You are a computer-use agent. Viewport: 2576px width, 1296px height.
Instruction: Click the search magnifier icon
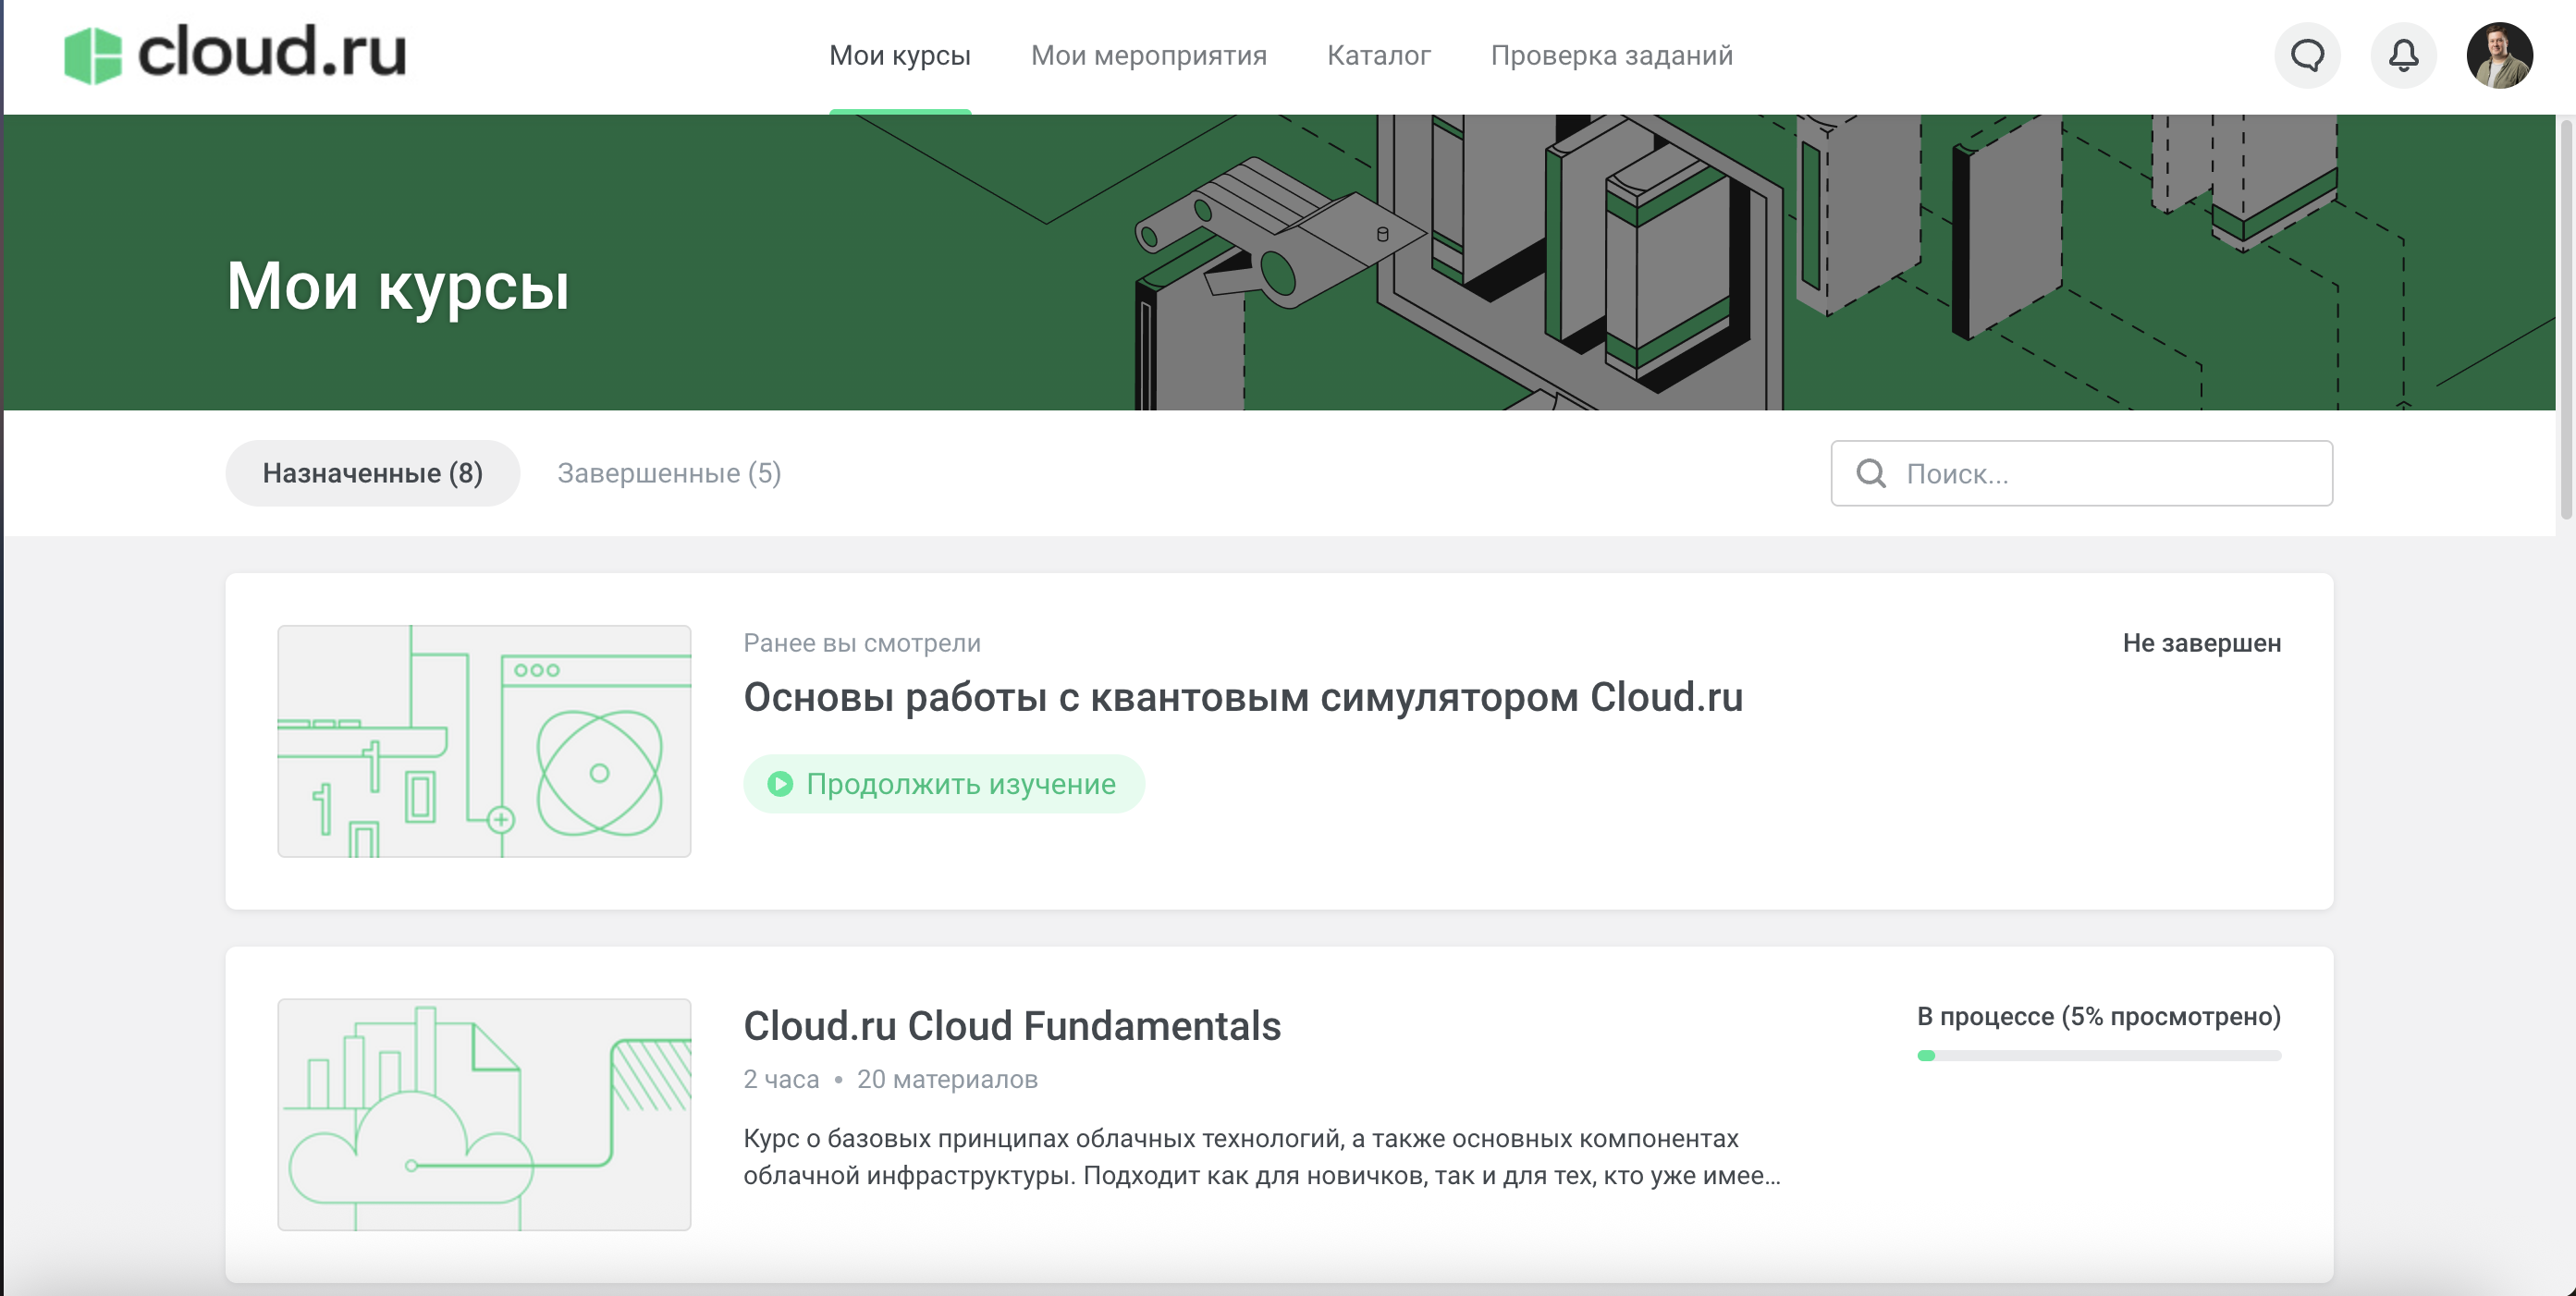coord(1871,473)
